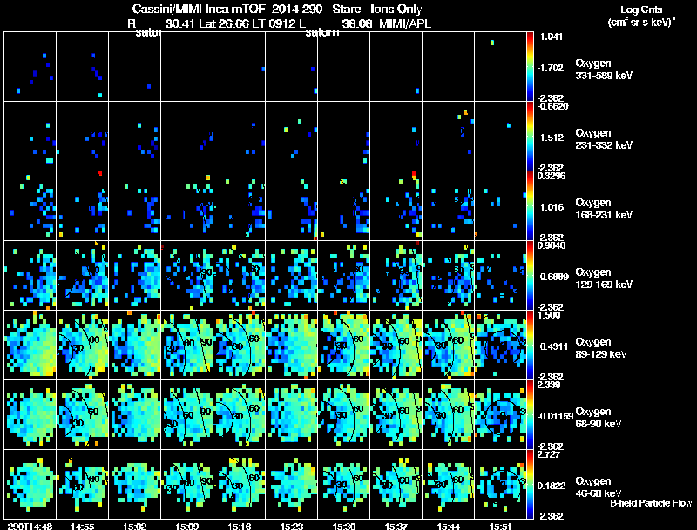Image resolution: width=697 pixels, height=530 pixels.
Task: Select the 14:55 time label
Action: (83, 527)
